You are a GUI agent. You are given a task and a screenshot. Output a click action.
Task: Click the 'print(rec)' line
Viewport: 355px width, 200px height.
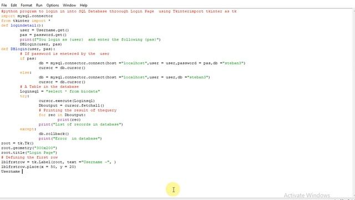coord(69,120)
